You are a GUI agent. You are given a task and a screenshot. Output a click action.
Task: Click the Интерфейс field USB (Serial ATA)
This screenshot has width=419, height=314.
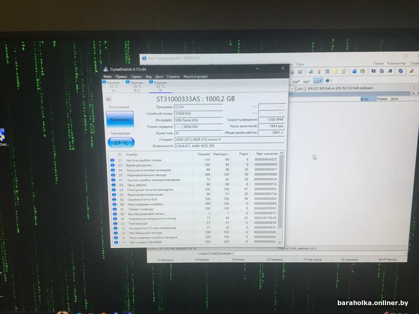[x=199, y=120]
